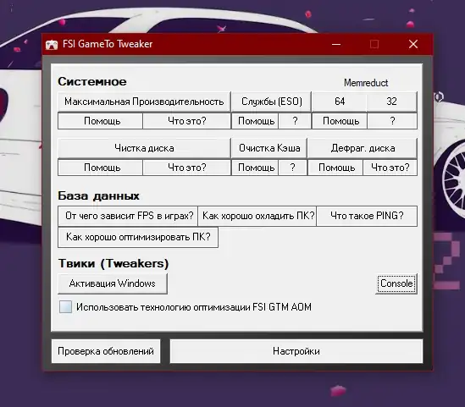Click the ? button under Очистка Кэша
Image resolution: width=465 pixels, height=407 pixels.
tap(292, 168)
